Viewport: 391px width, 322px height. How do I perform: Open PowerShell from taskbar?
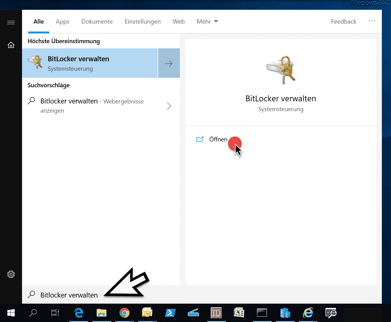(x=170, y=313)
